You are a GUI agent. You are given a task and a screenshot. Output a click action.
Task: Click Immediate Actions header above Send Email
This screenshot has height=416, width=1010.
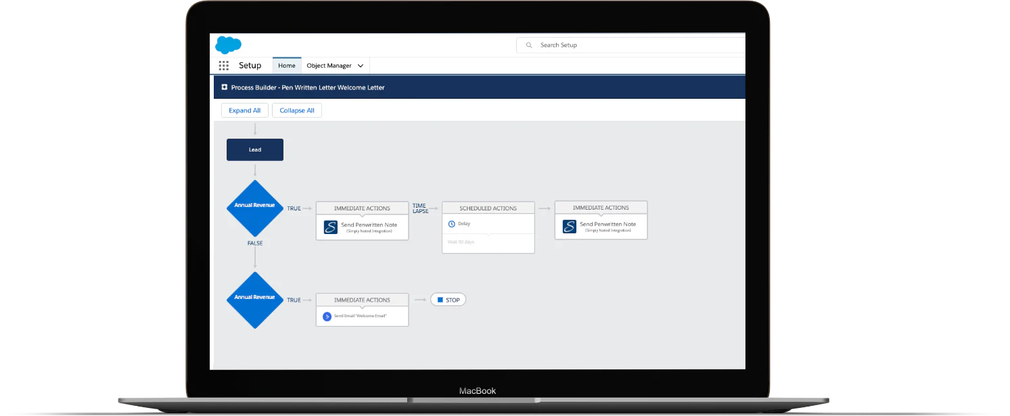pos(362,300)
